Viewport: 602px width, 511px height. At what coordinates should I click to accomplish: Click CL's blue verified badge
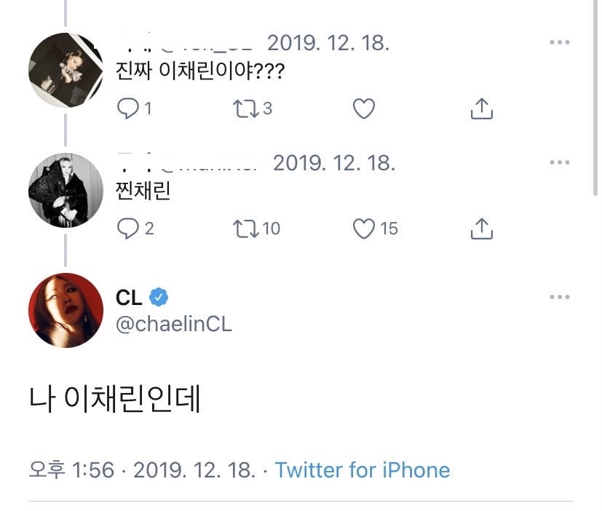tap(157, 297)
